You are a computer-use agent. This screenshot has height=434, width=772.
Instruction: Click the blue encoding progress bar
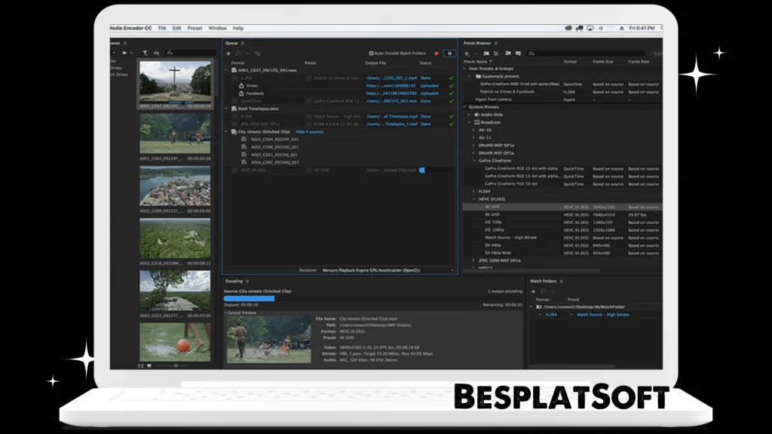click(x=249, y=298)
